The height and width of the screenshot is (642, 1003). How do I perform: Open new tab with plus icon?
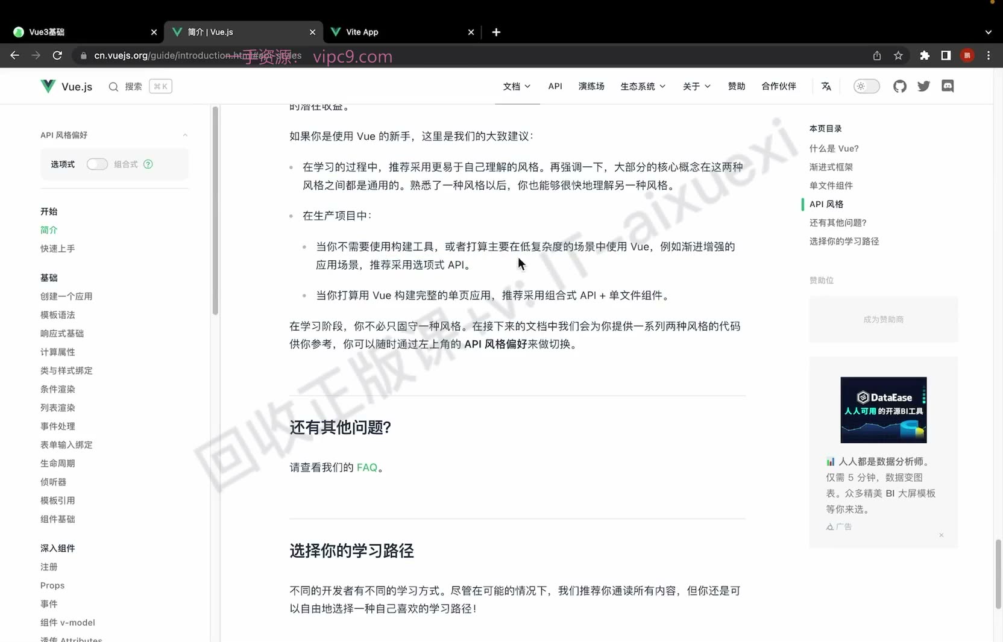pyautogui.click(x=496, y=32)
